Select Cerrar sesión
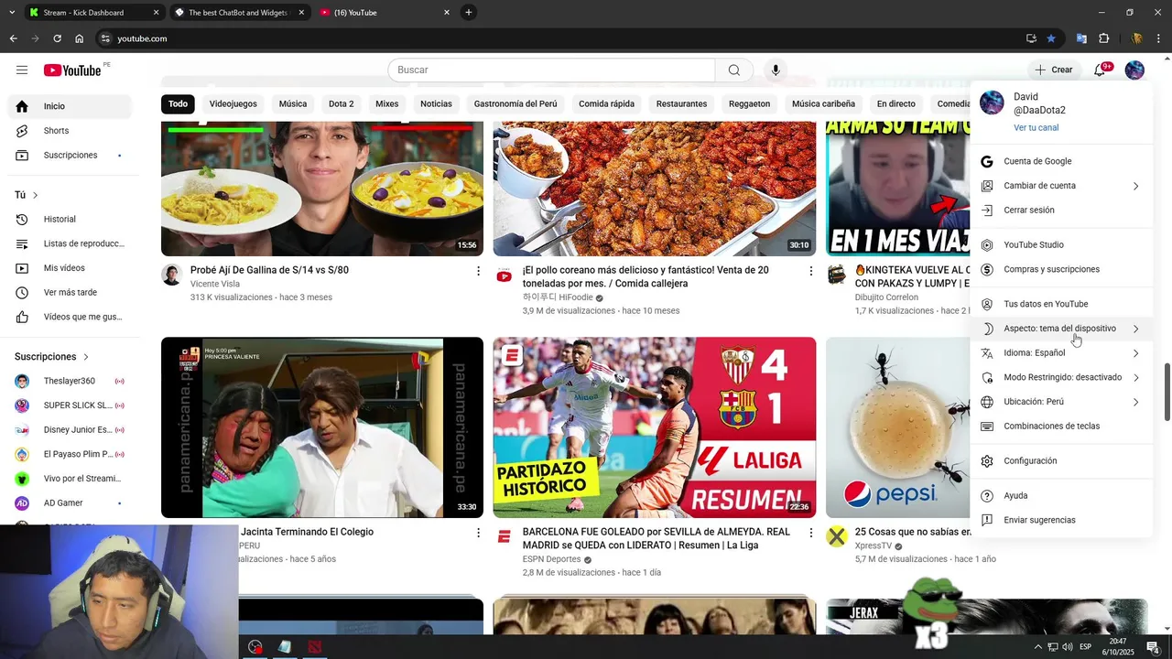Screen dimensions: 1172x659 click(1061, 211)
